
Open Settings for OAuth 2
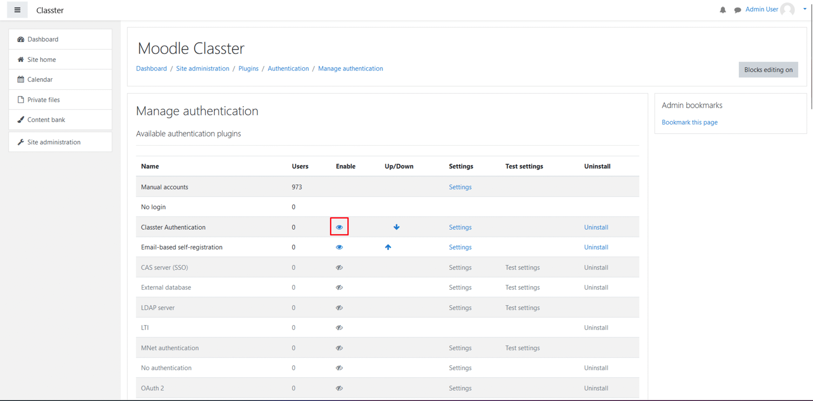(460, 388)
